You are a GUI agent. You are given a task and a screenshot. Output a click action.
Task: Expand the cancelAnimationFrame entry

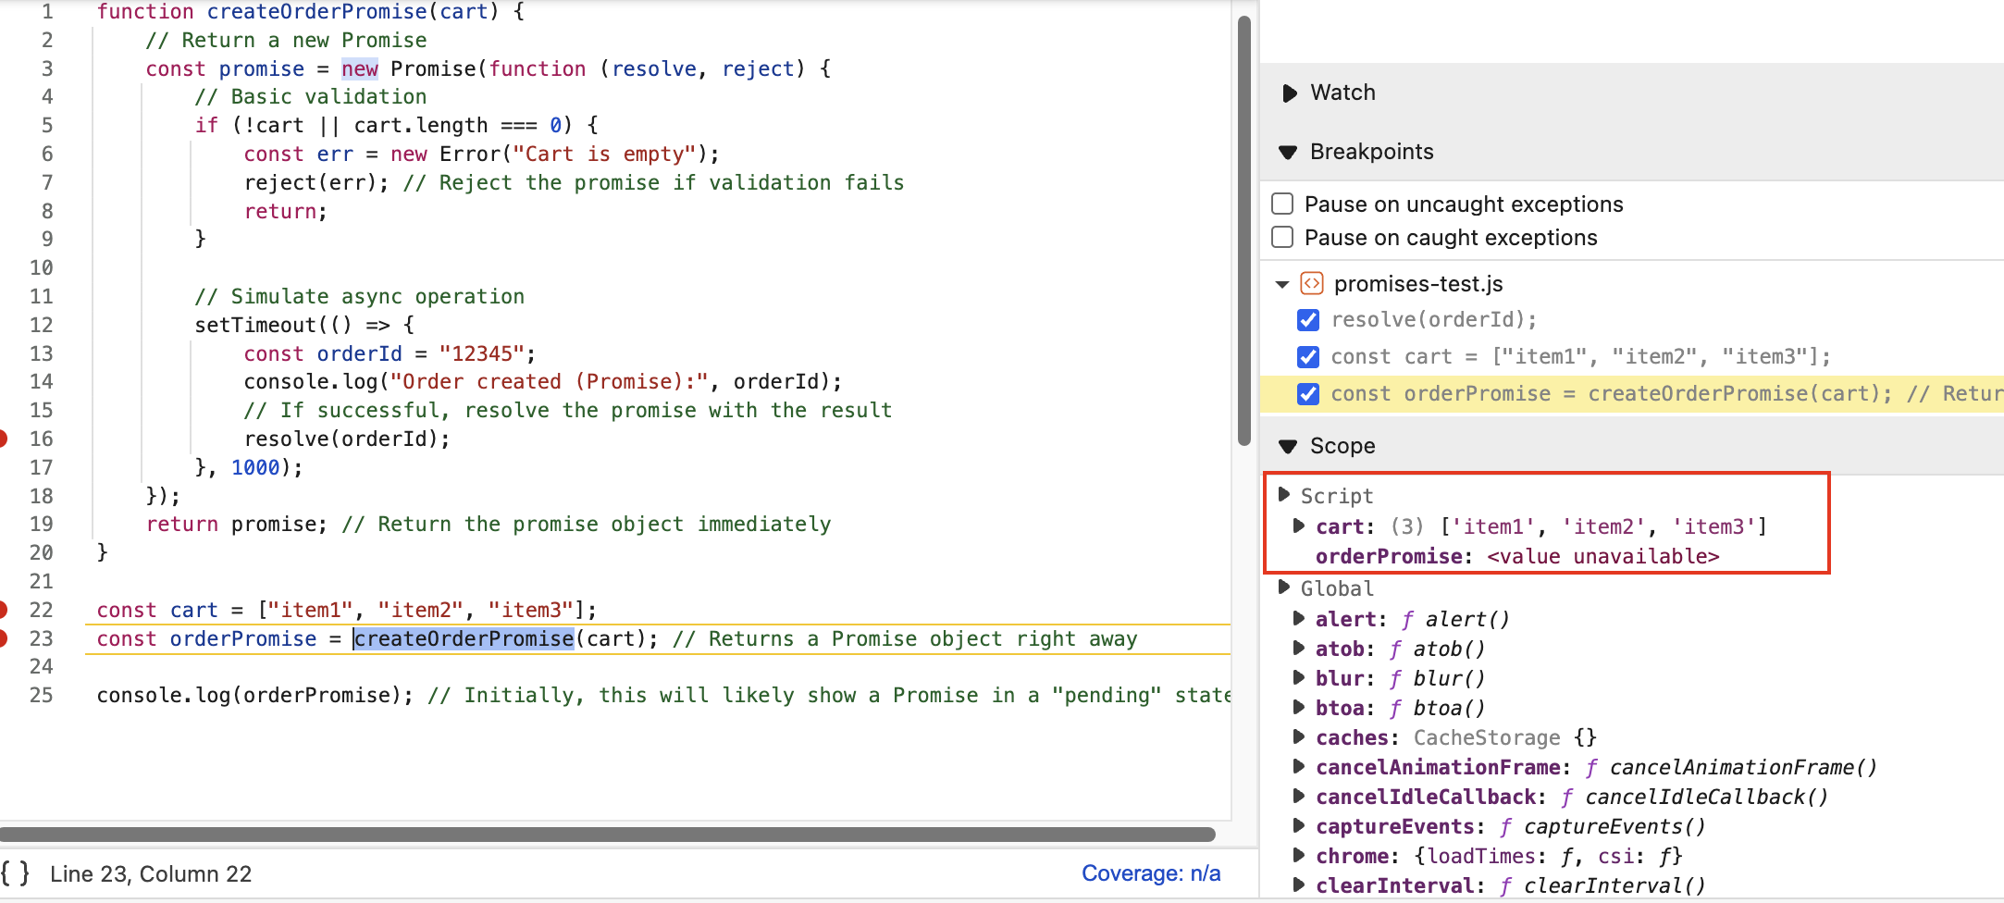1299,766
